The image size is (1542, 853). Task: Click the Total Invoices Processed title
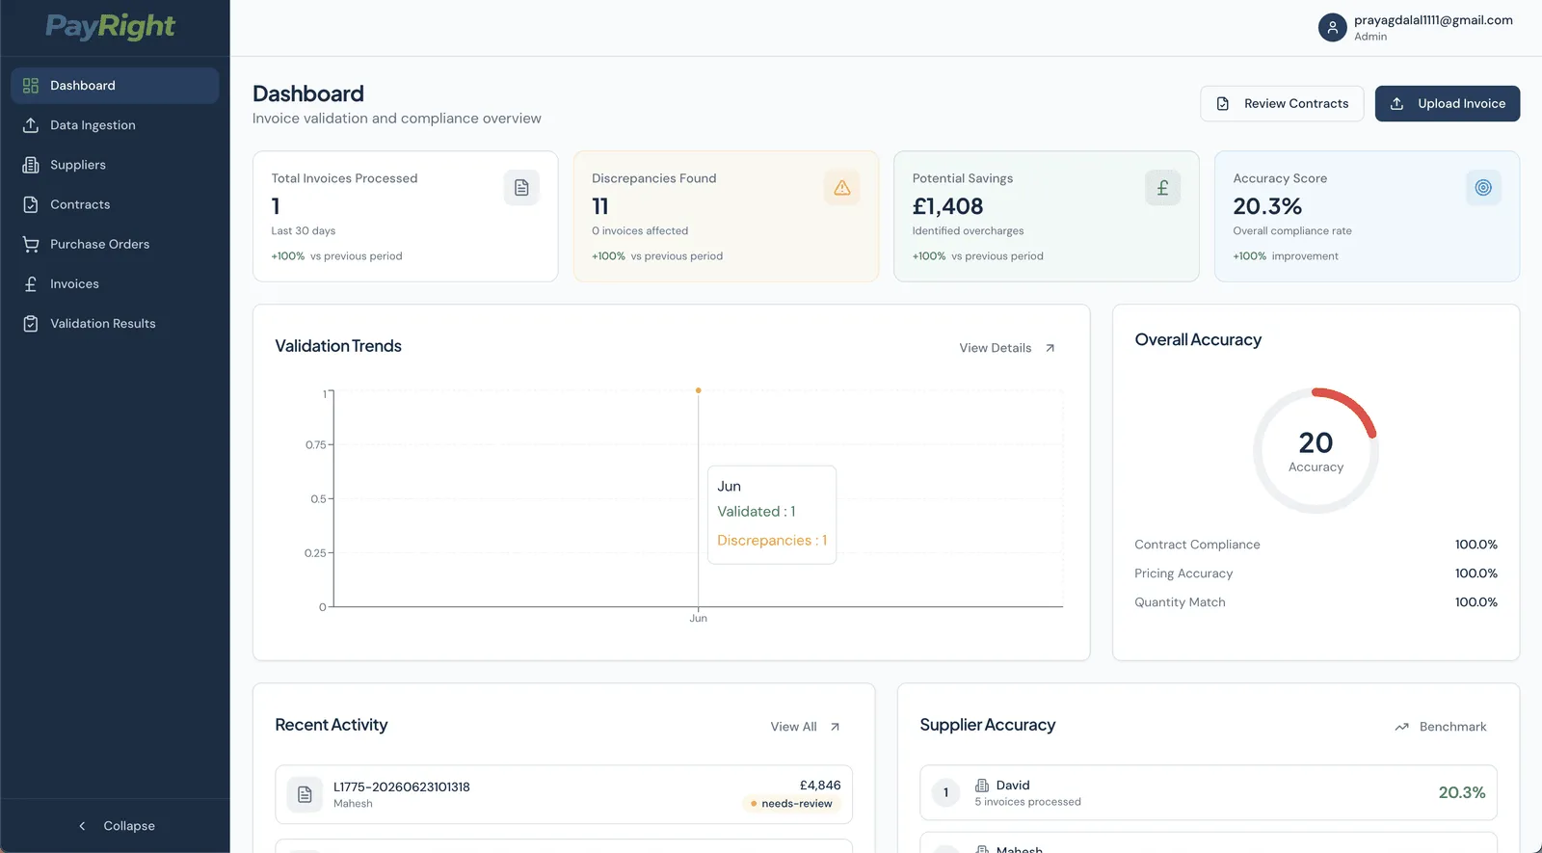click(344, 178)
